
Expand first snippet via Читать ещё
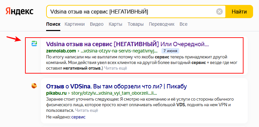[x=115, y=68]
